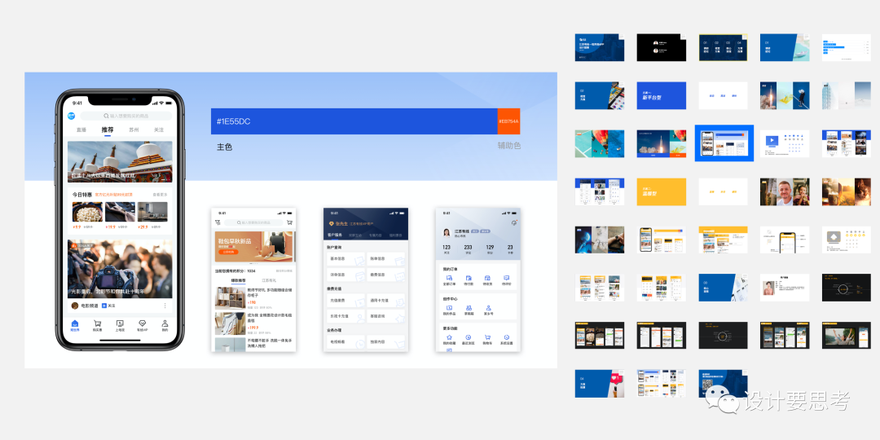The height and width of the screenshot is (440, 880).
Task: Tap the shopping cart icon in the phone's bottom nav
Action: 97,325
